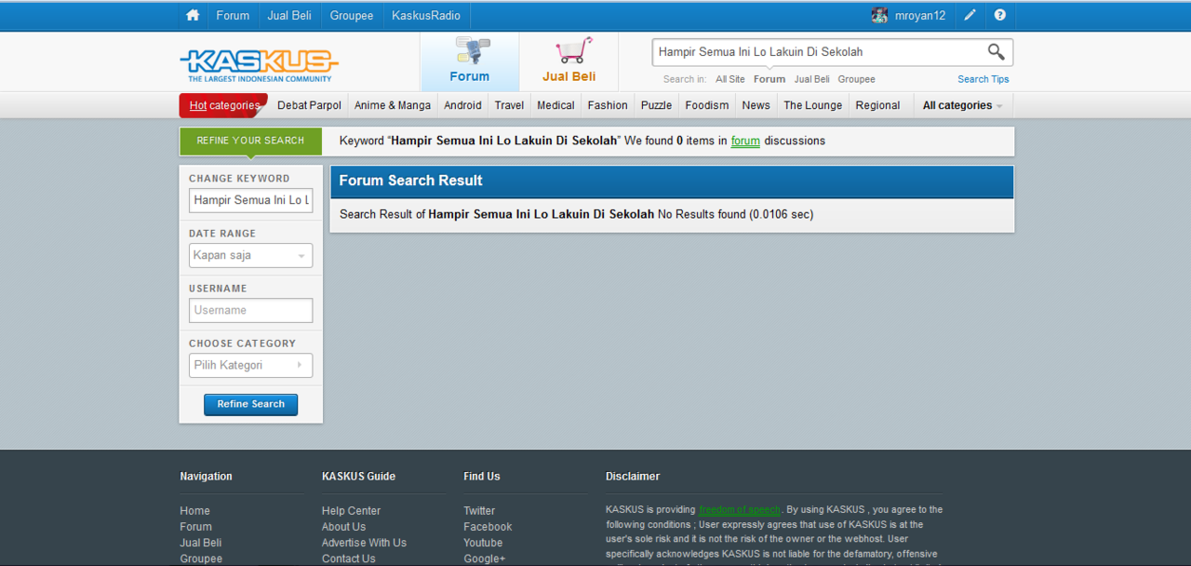Open The Lounge category
This screenshot has height=566, width=1191.
tap(812, 105)
